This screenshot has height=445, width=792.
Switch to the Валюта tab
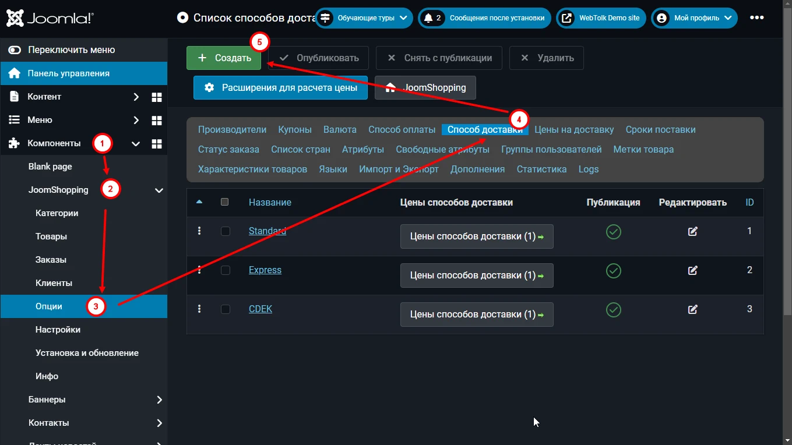(x=340, y=129)
